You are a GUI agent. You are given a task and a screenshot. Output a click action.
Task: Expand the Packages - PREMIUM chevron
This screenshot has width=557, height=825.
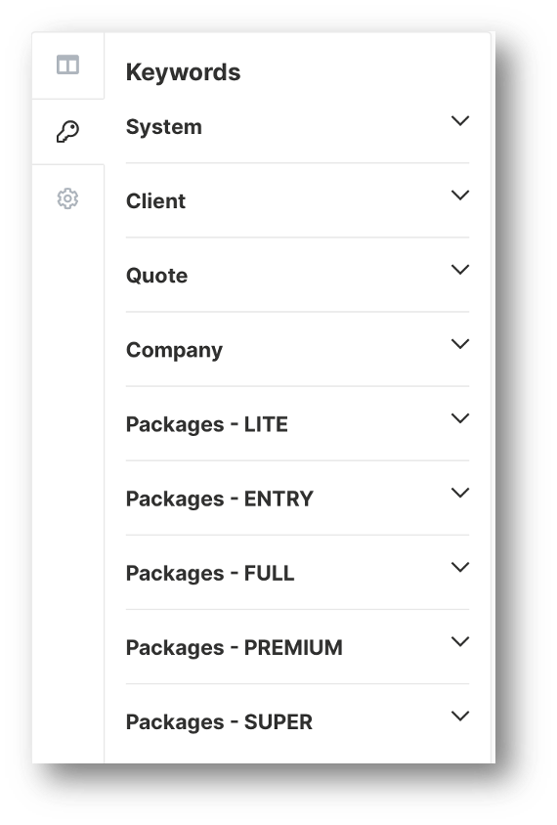[x=460, y=641]
